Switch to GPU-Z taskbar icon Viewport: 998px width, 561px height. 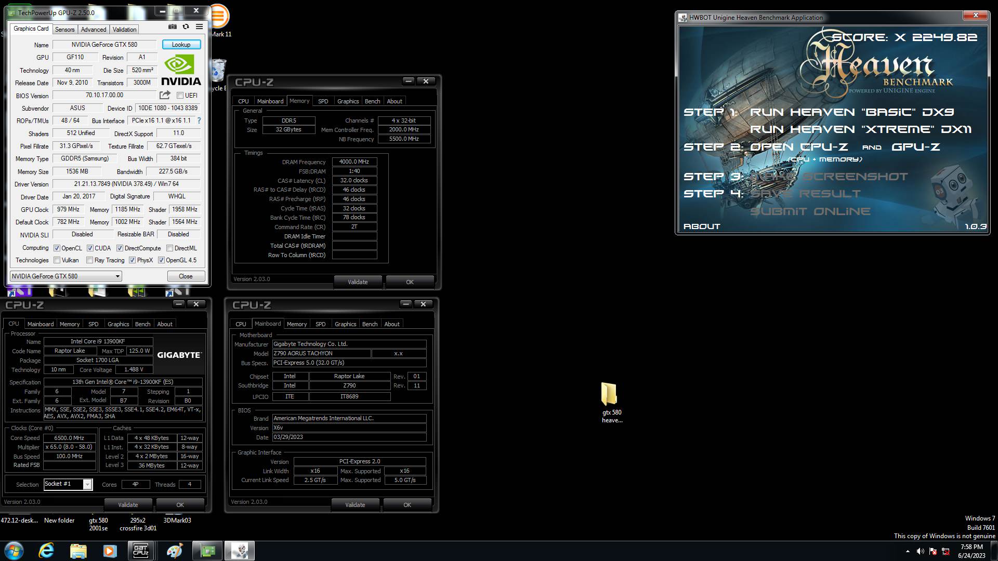click(207, 551)
